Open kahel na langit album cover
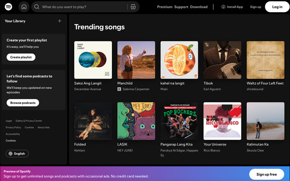The image size is (290, 181). [179, 60]
